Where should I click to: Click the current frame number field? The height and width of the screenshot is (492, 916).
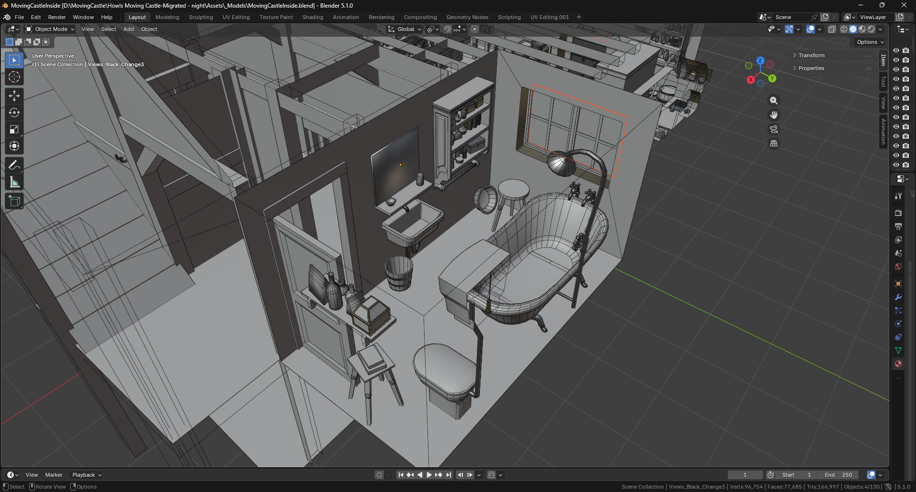coord(745,475)
